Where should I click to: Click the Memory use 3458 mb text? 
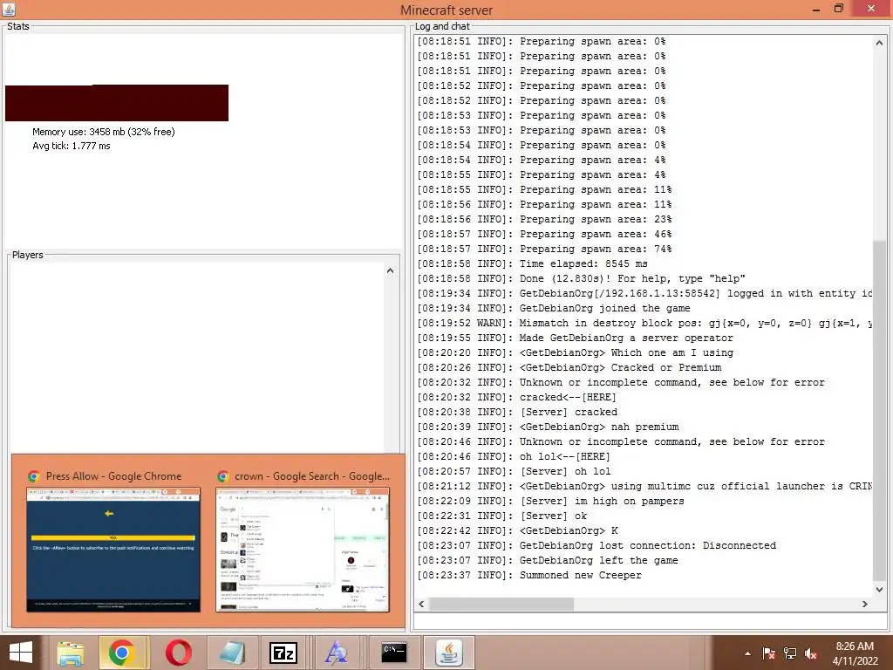(x=104, y=132)
